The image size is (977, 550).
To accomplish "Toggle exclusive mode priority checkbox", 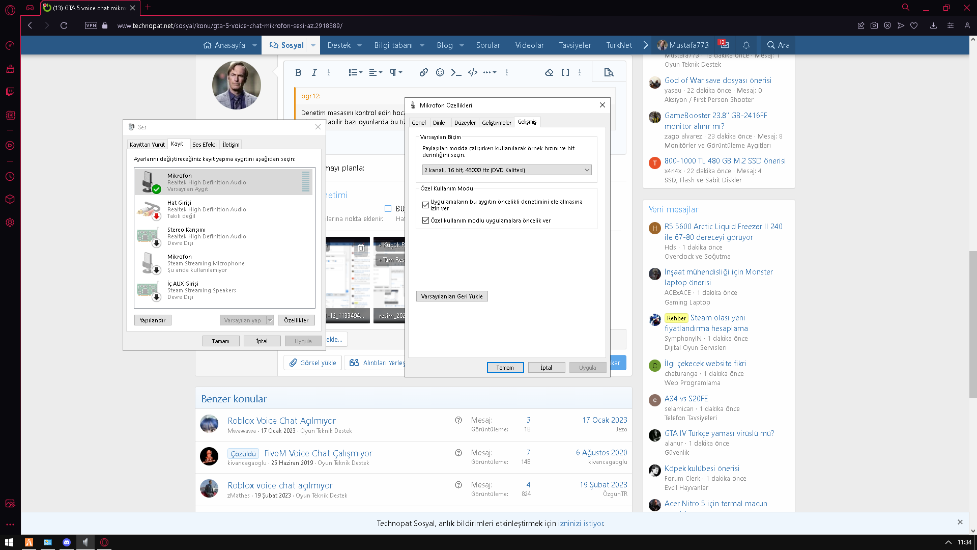I will point(425,221).
